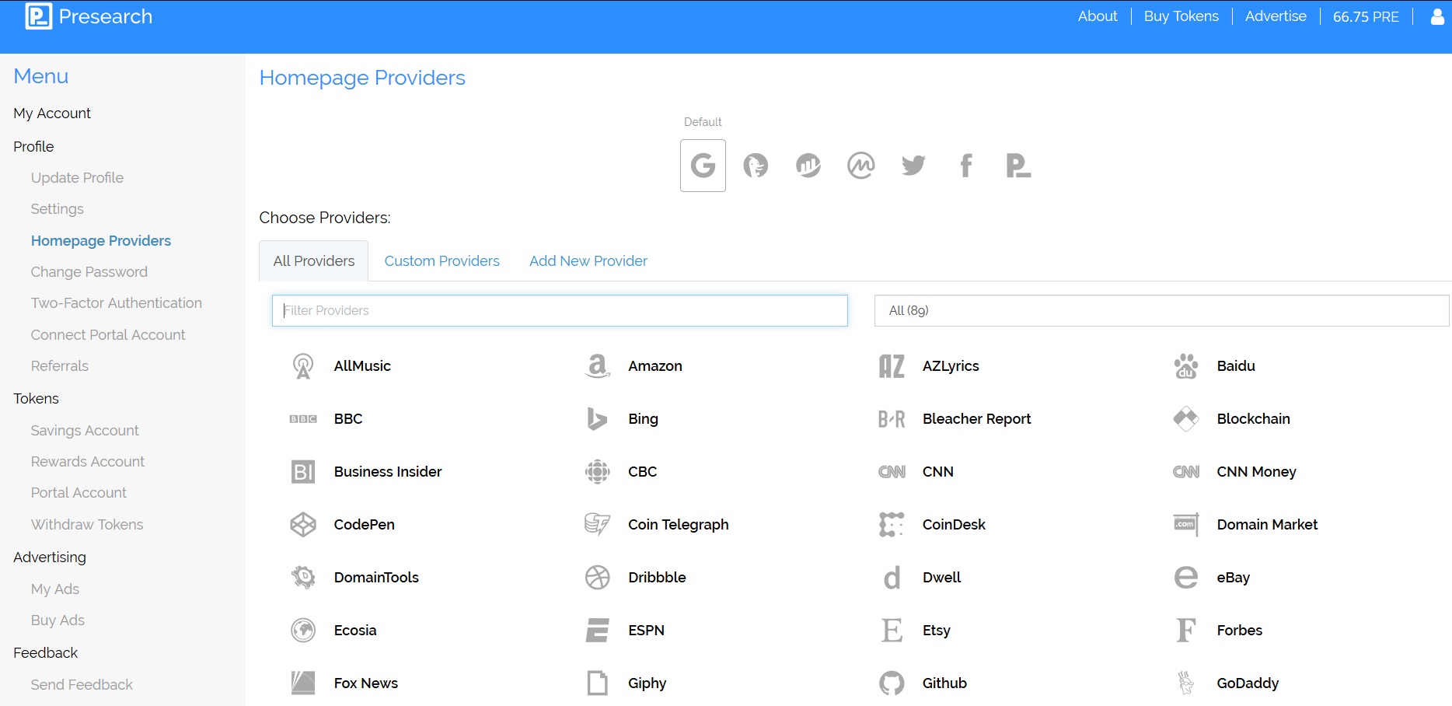Image resolution: width=1452 pixels, height=706 pixels.
Task: Click the Github octocat icon
Action: (x=892, y=683)
